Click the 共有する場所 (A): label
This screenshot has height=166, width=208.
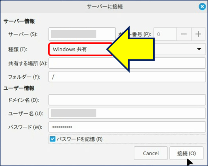[28, 64]
